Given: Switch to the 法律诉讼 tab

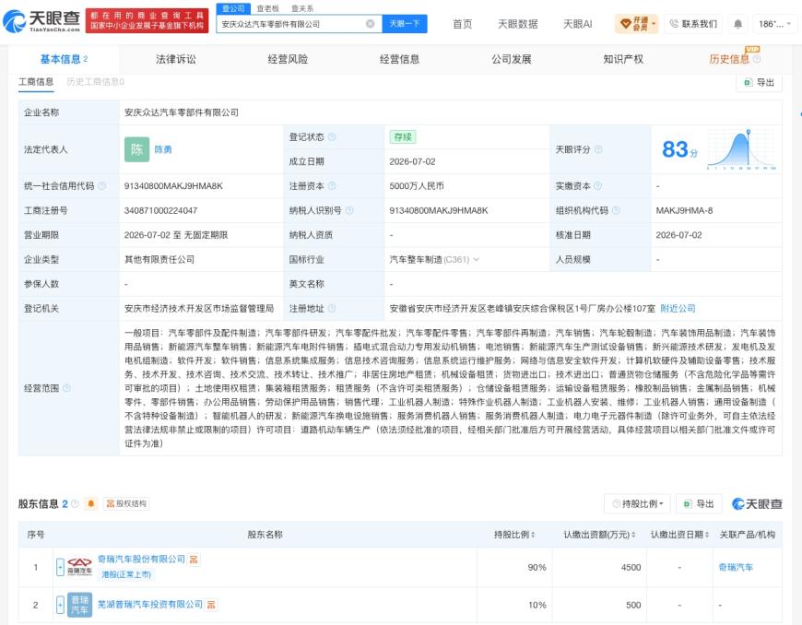Looking at the screenshot, I should tap(175, 59).
